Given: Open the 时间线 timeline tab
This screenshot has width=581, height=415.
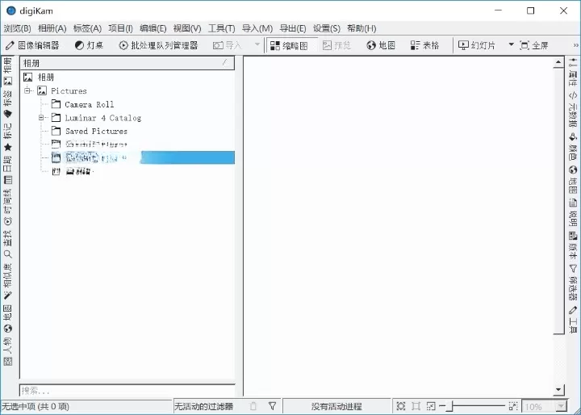Looking at the screenshot, I should pos(7,207).
